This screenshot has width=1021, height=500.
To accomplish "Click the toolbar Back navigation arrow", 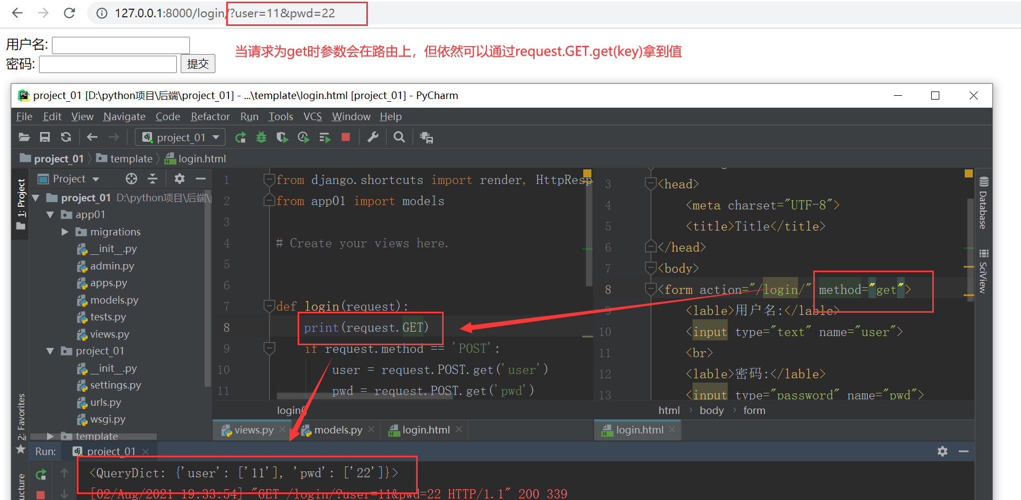I will pos(93,137).
